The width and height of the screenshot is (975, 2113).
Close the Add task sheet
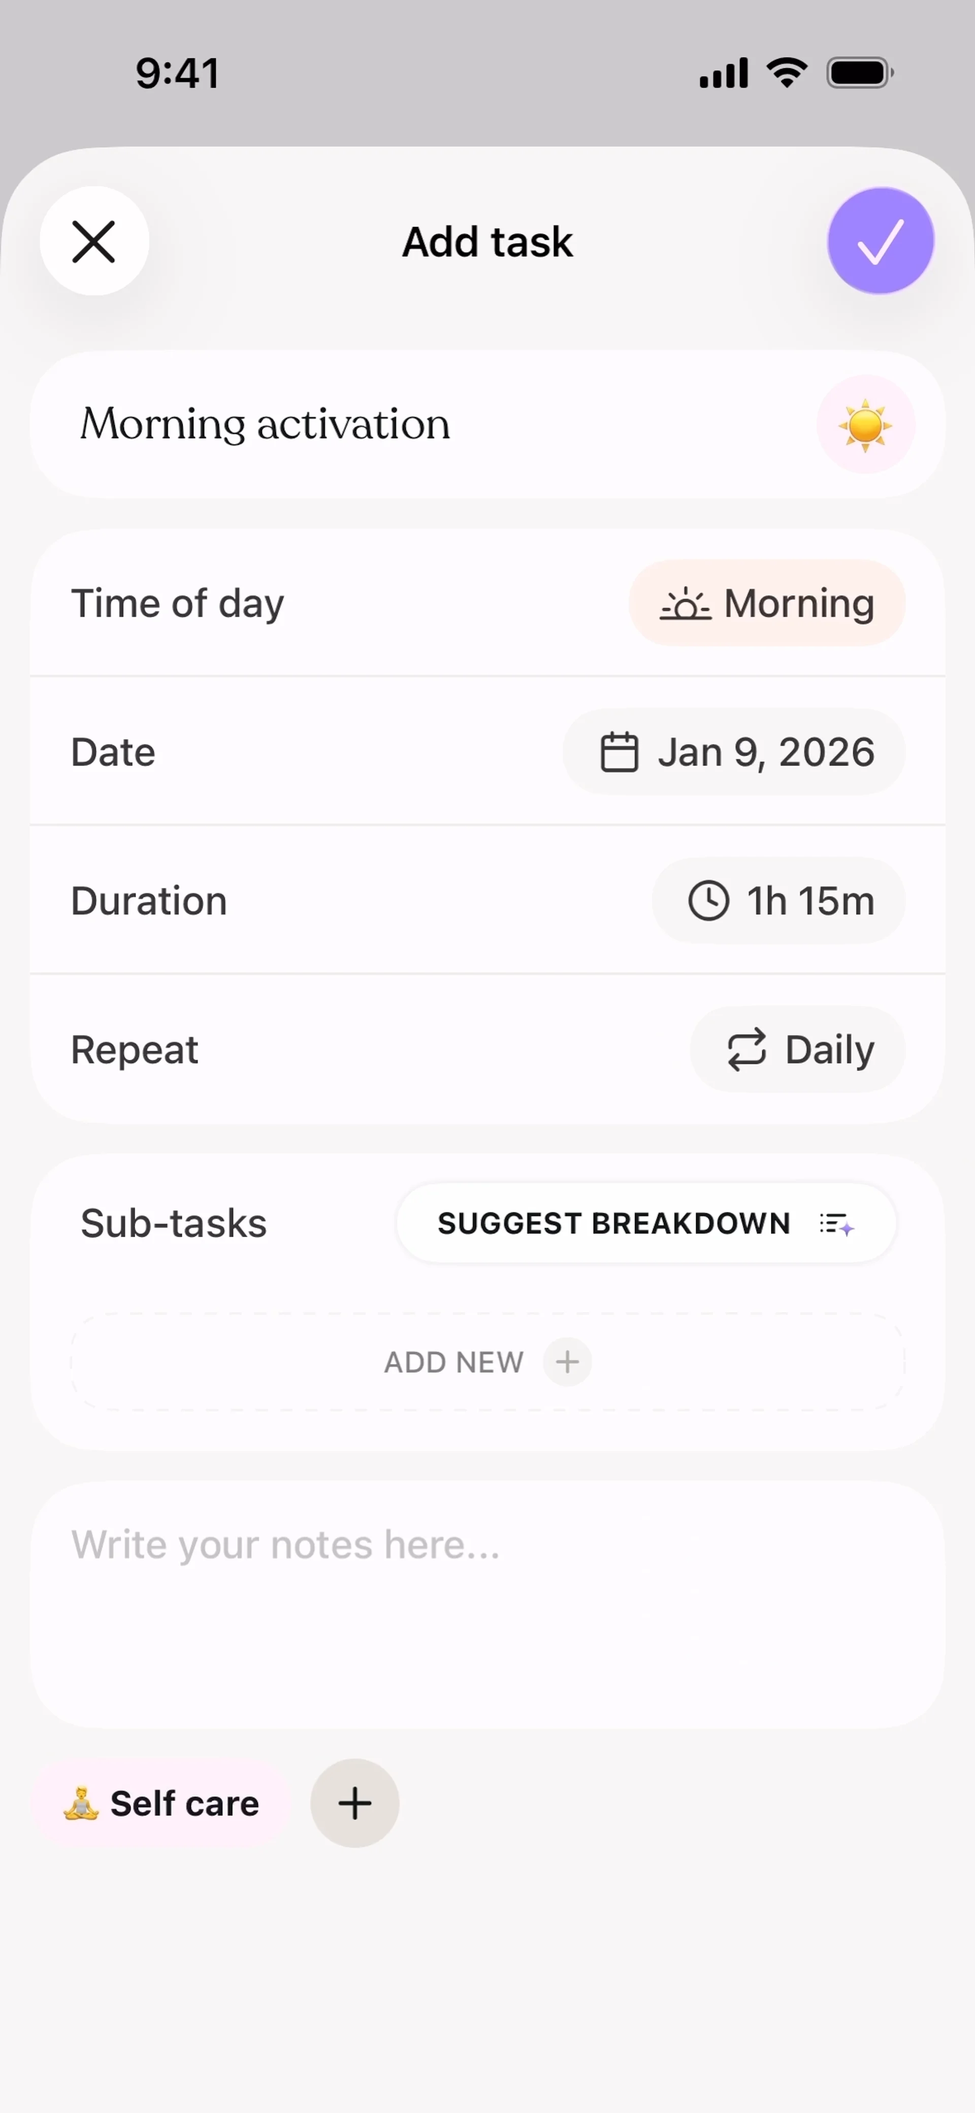click(94, 242)
